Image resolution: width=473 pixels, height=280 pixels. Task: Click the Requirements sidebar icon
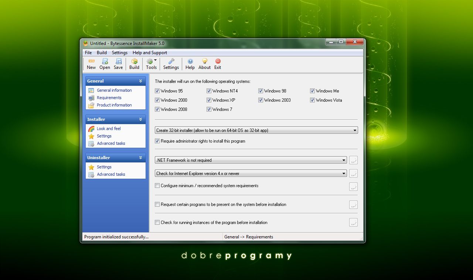(91, 98)
